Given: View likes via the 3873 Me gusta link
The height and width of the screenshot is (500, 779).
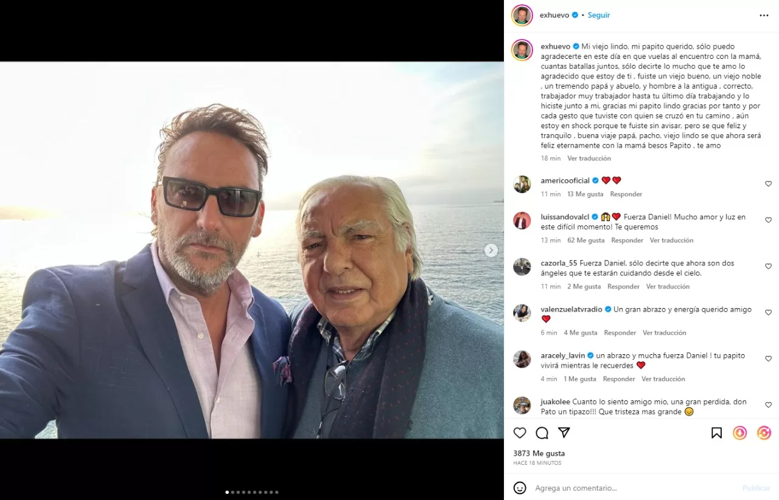Looking at the screenshot, I should coord(538,453).
